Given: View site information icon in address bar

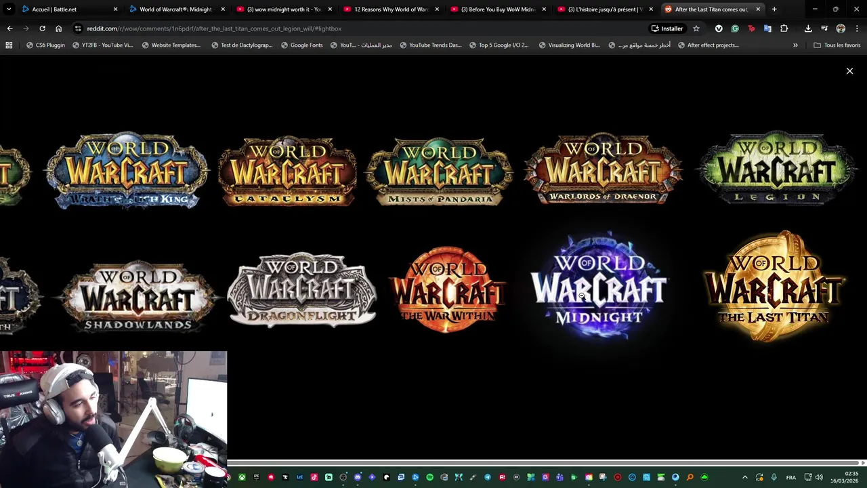Looking at the screenshot, I should click(78, 28).
